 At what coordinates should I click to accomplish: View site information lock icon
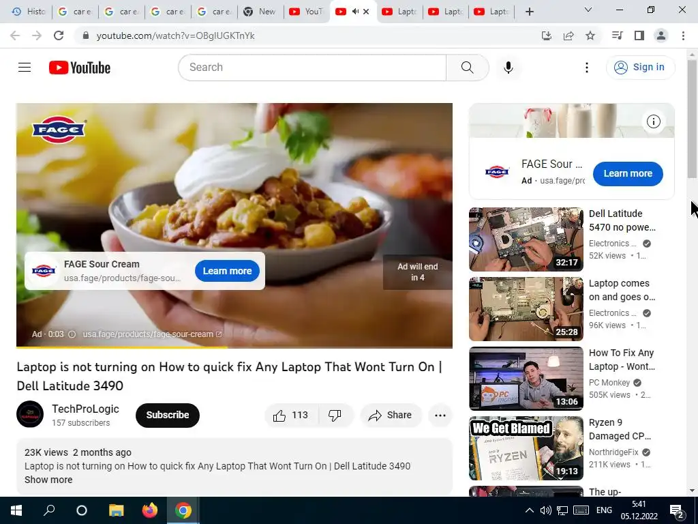86,35
